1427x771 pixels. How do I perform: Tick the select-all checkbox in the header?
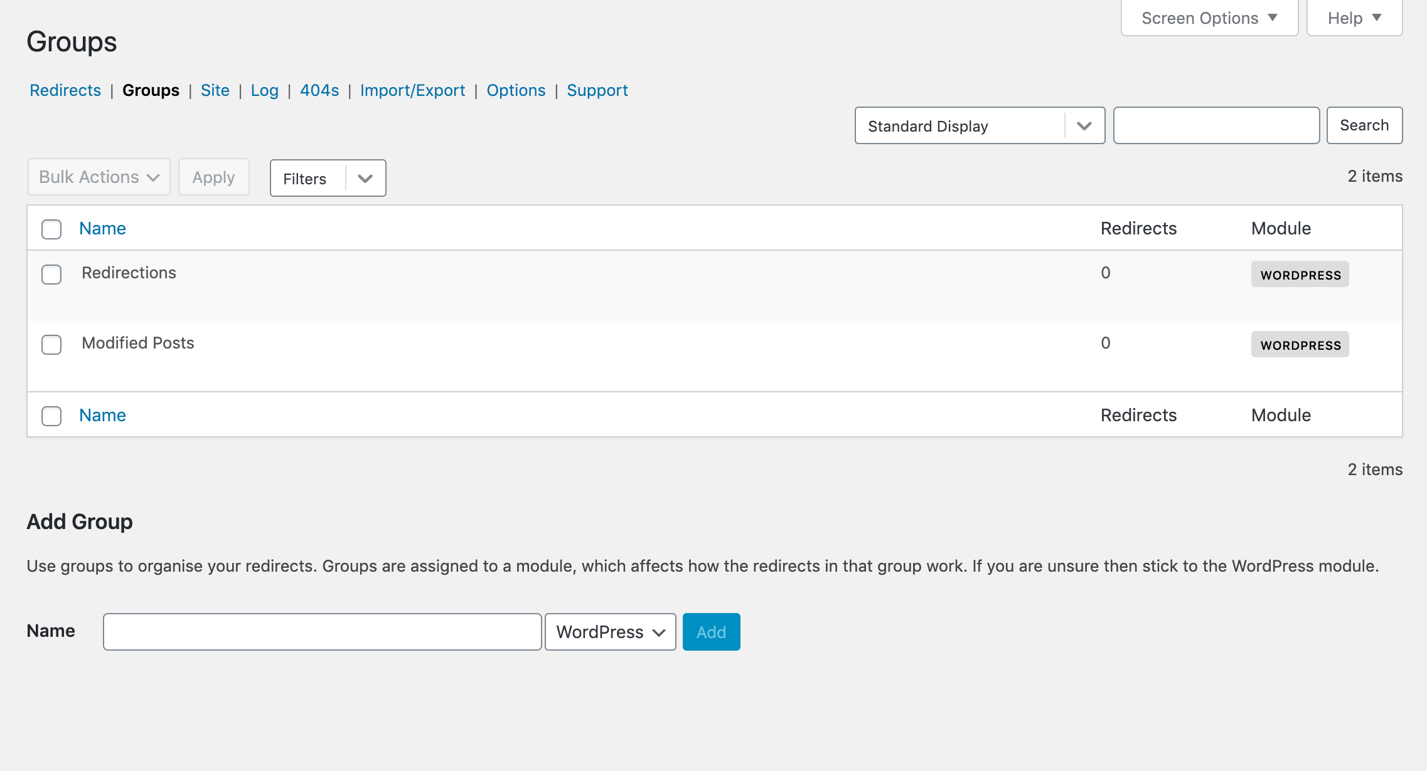tap(51, 229)
